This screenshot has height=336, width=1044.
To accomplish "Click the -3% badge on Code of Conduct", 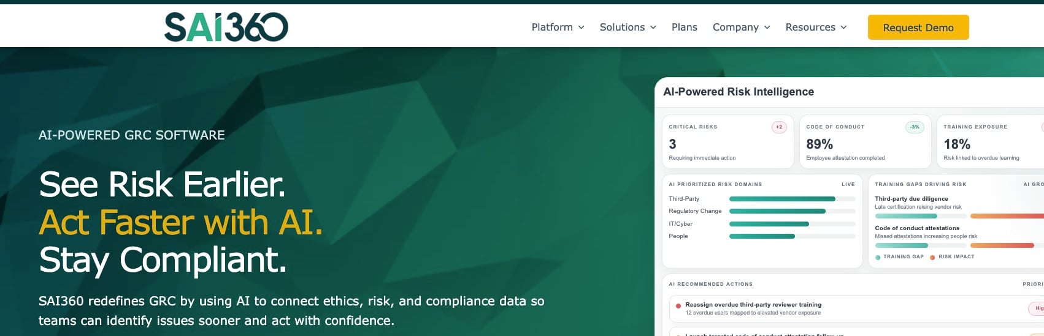I will coord(915,127).
